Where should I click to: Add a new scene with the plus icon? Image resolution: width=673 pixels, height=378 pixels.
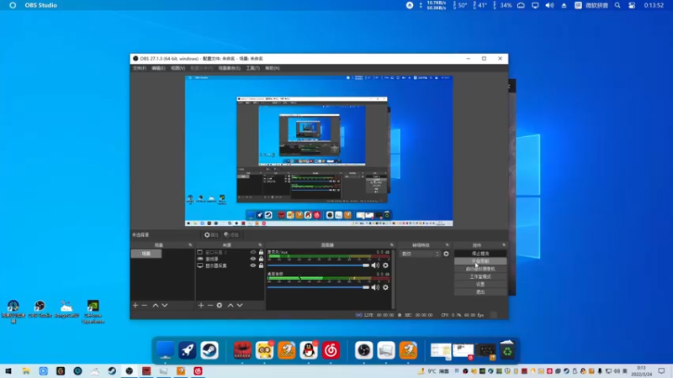point(135,305)
